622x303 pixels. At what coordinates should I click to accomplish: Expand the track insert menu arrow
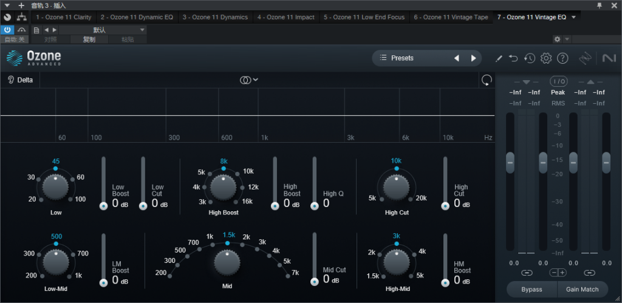[x=7, y=5]
